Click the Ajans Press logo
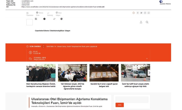182x110 pixels. [165, 3]
